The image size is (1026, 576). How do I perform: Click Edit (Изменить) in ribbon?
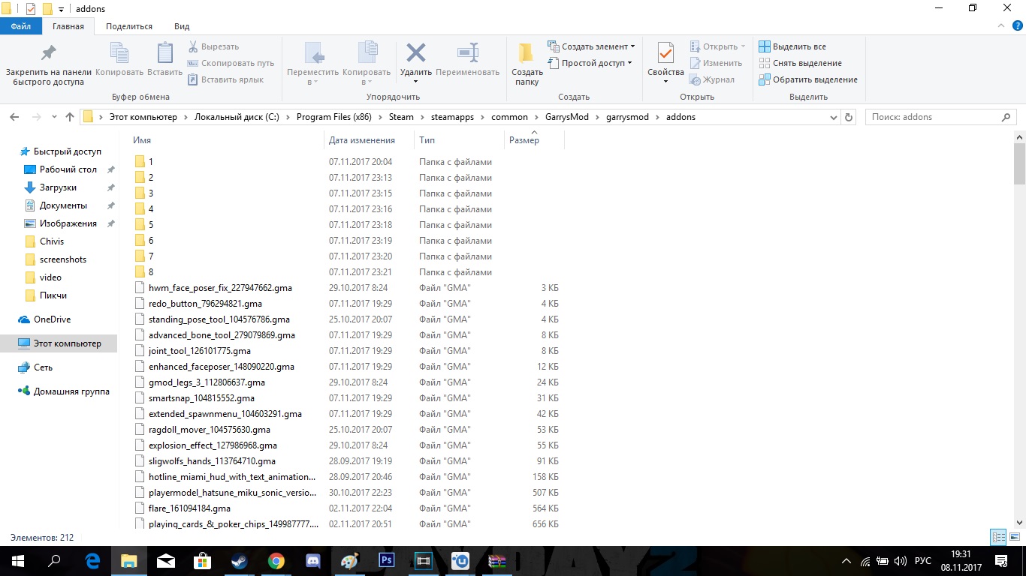(716, 63)
